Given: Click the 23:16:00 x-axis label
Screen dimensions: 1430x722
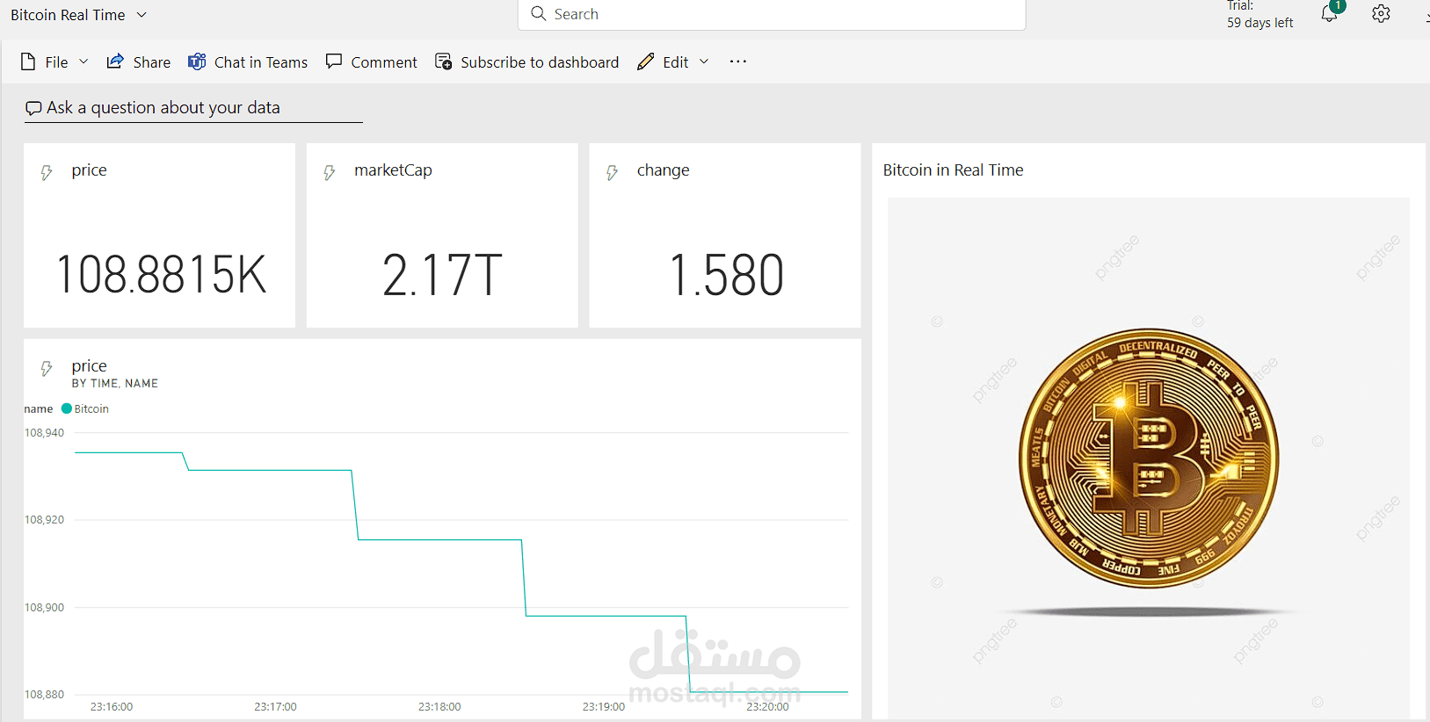Looking at the screenshot, I should (112, 706).
